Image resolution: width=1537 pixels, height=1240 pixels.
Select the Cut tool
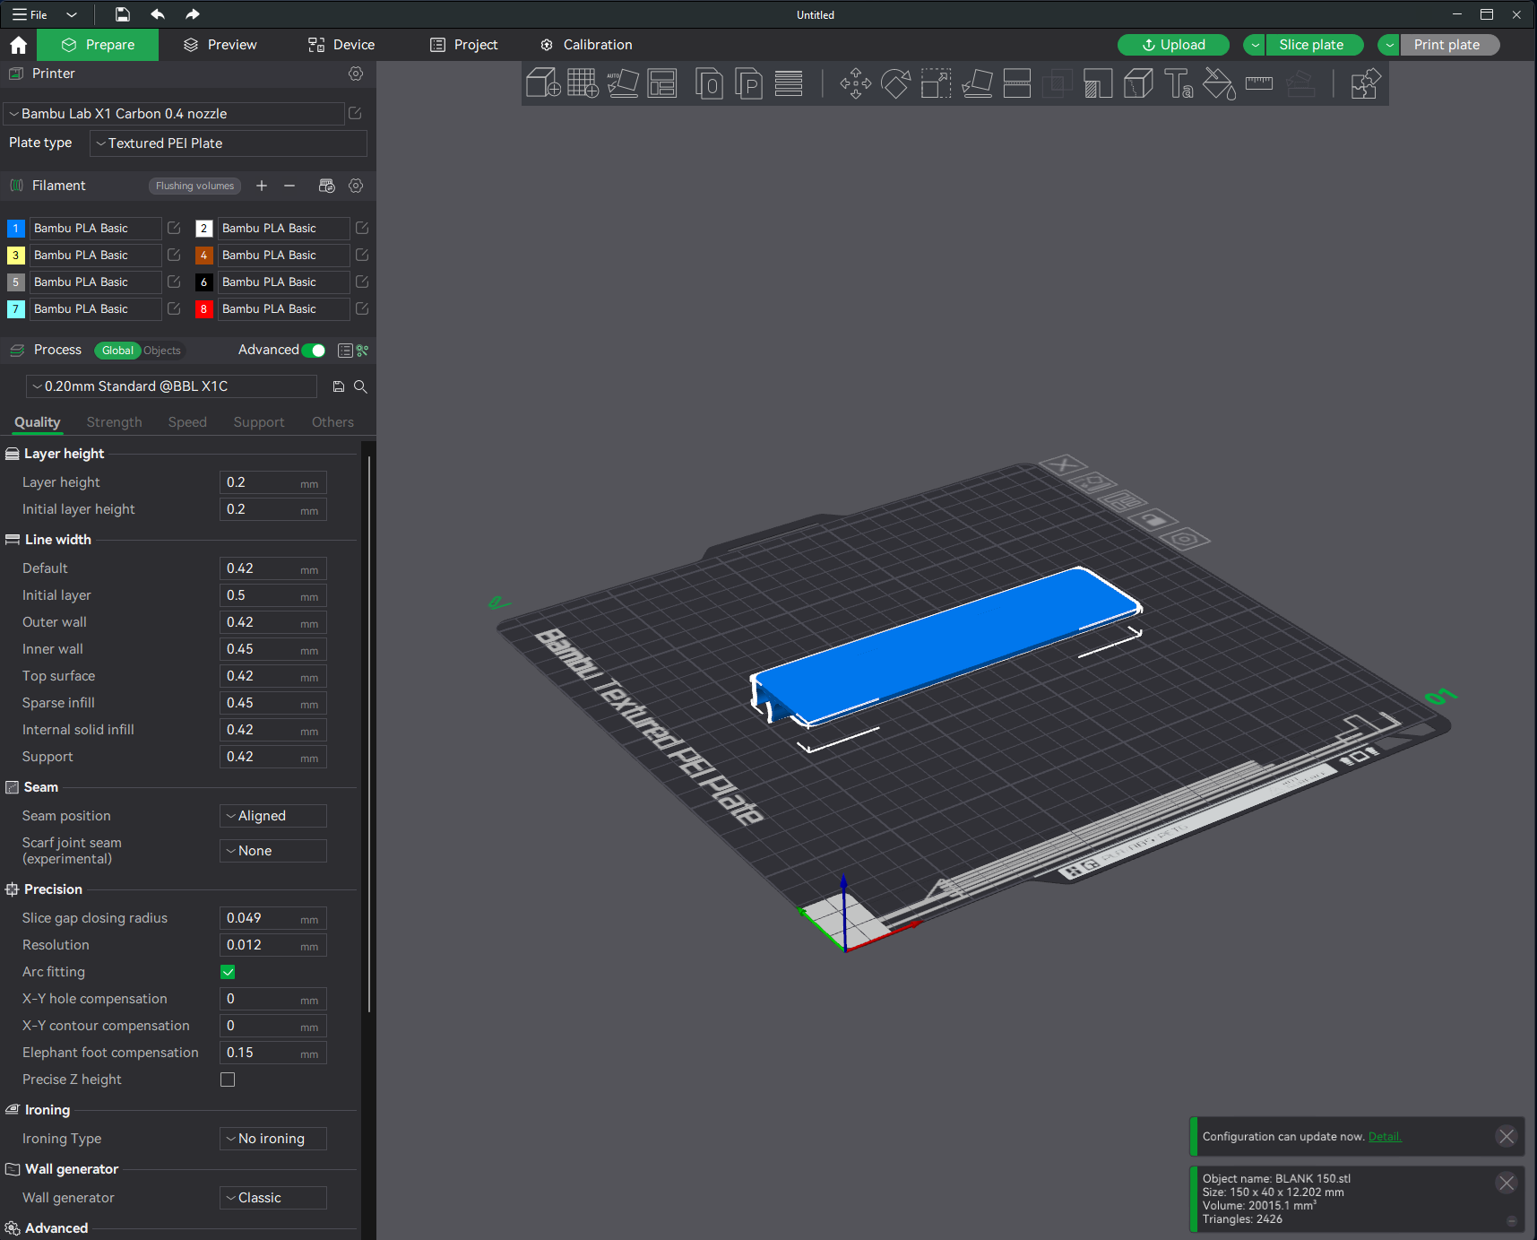pyautogui.click(x=1017, y=83)
